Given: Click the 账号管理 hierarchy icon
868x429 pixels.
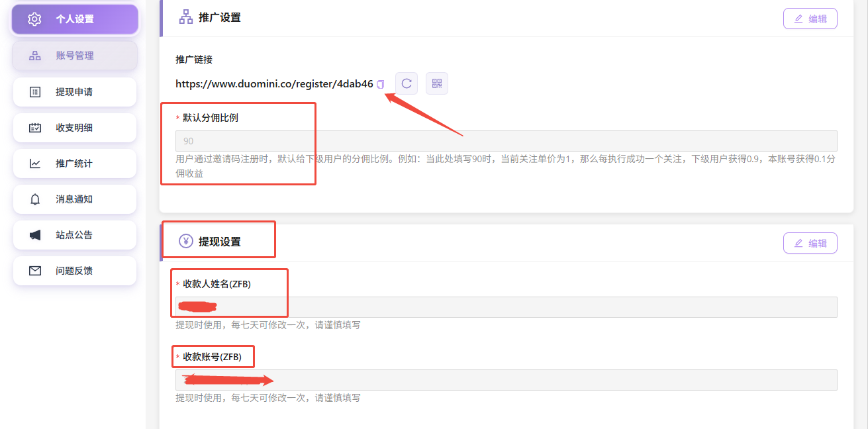Looking at the screenshot, I should coord(35,56).
